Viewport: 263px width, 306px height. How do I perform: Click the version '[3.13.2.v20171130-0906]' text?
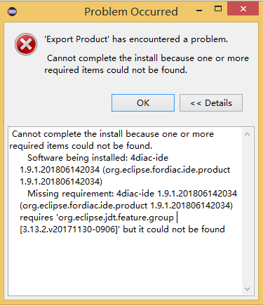click(70, 229)
